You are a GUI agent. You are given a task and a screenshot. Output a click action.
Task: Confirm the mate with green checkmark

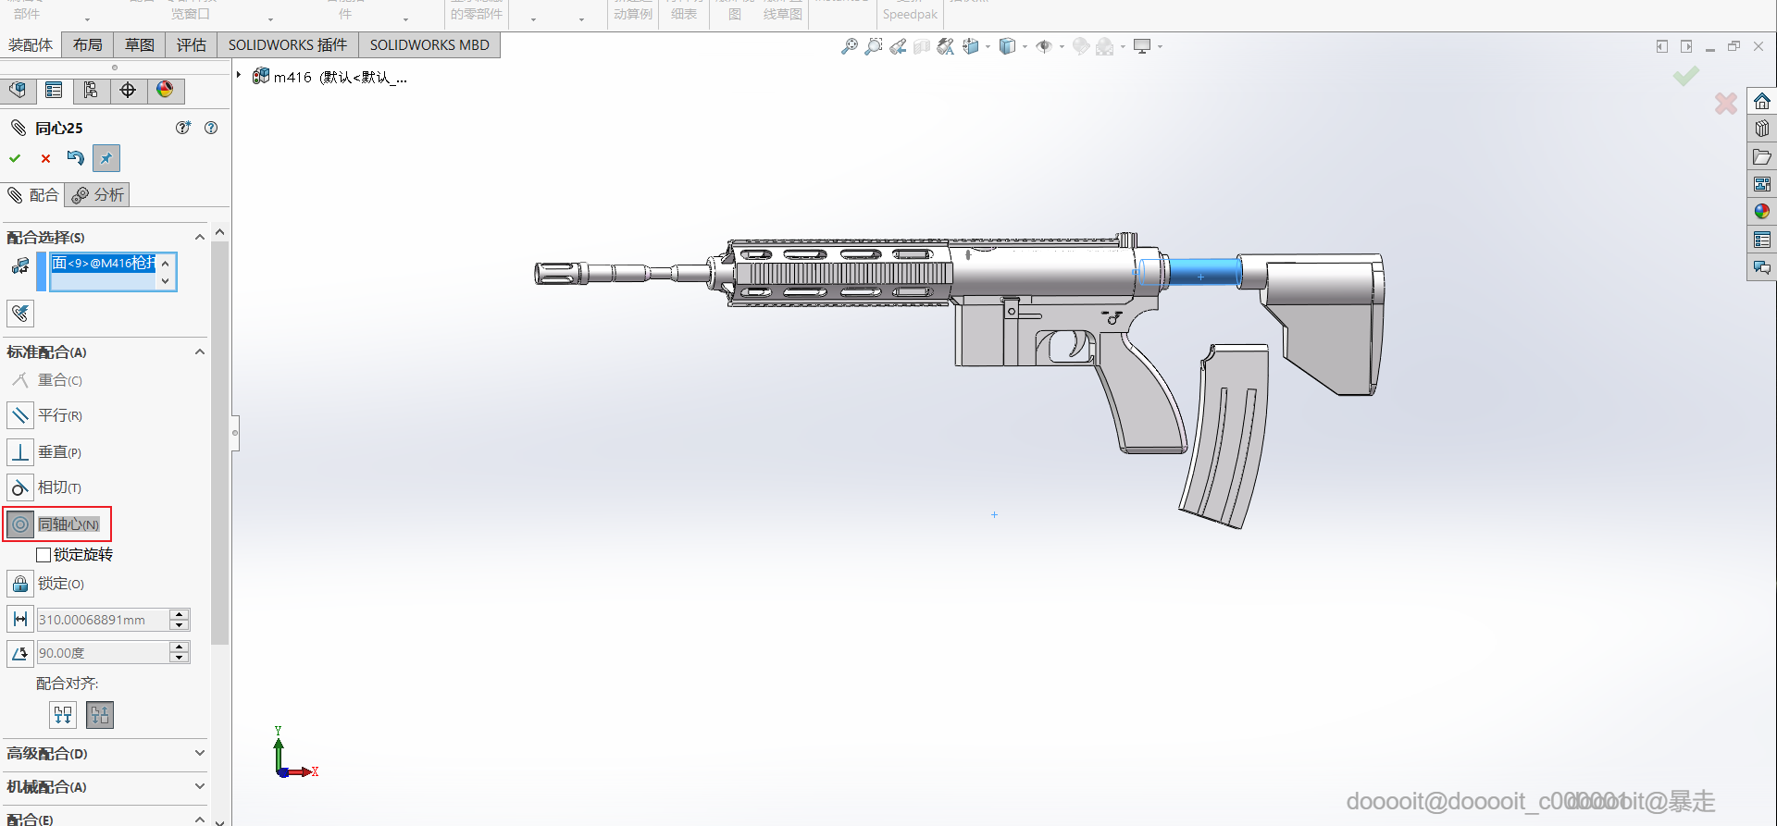tap(15, 158)
